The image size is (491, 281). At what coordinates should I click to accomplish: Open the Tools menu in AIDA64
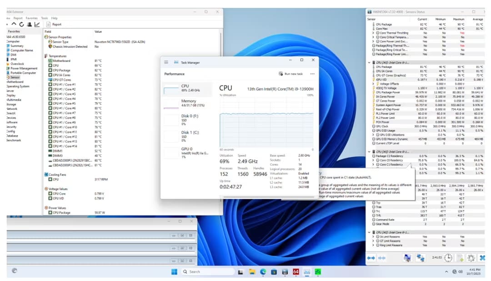click(45, 18)
